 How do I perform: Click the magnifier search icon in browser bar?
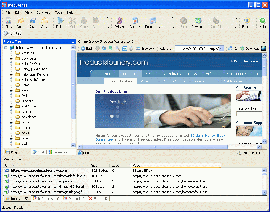(x=118, y=49)
